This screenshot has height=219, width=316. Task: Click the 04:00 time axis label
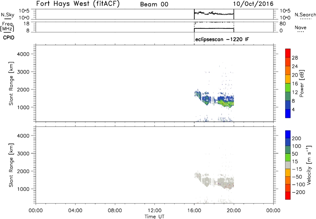pyautogui.click(x=75, y=211)
